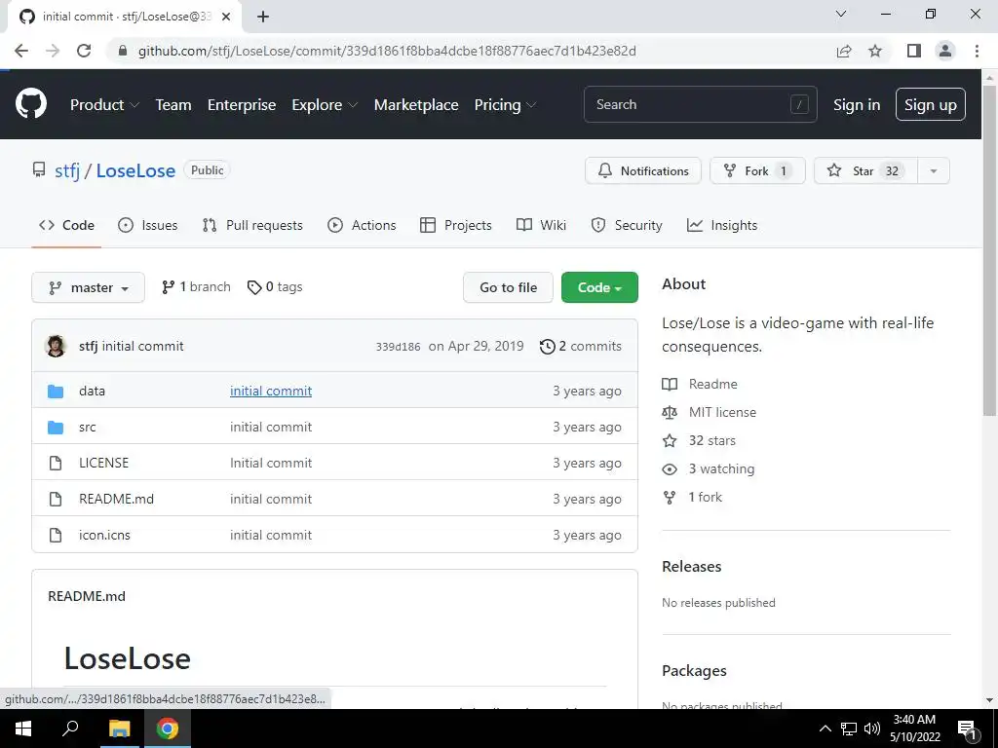
Task: Open commit hash 339d186
Action: tap(398, 347)
